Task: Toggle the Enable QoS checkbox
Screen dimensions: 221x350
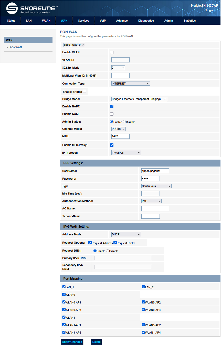Action: 112,114
